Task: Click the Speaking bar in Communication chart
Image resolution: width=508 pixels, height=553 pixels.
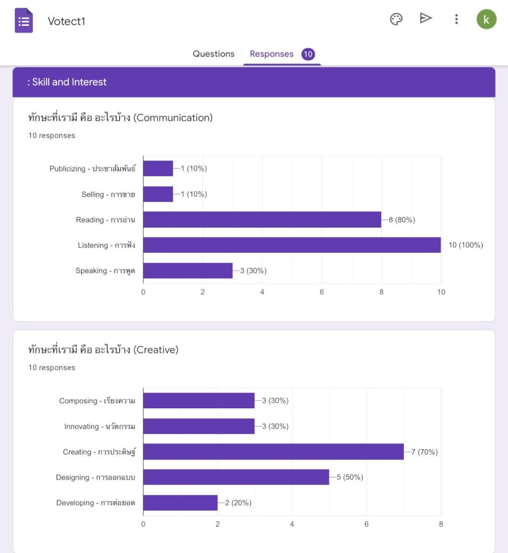Action: click(188, 271)
